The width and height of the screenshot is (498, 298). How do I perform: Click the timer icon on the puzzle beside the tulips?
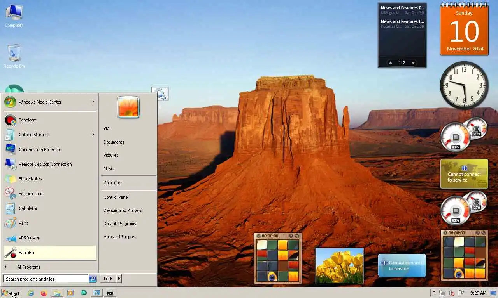[x=258, y=236]
